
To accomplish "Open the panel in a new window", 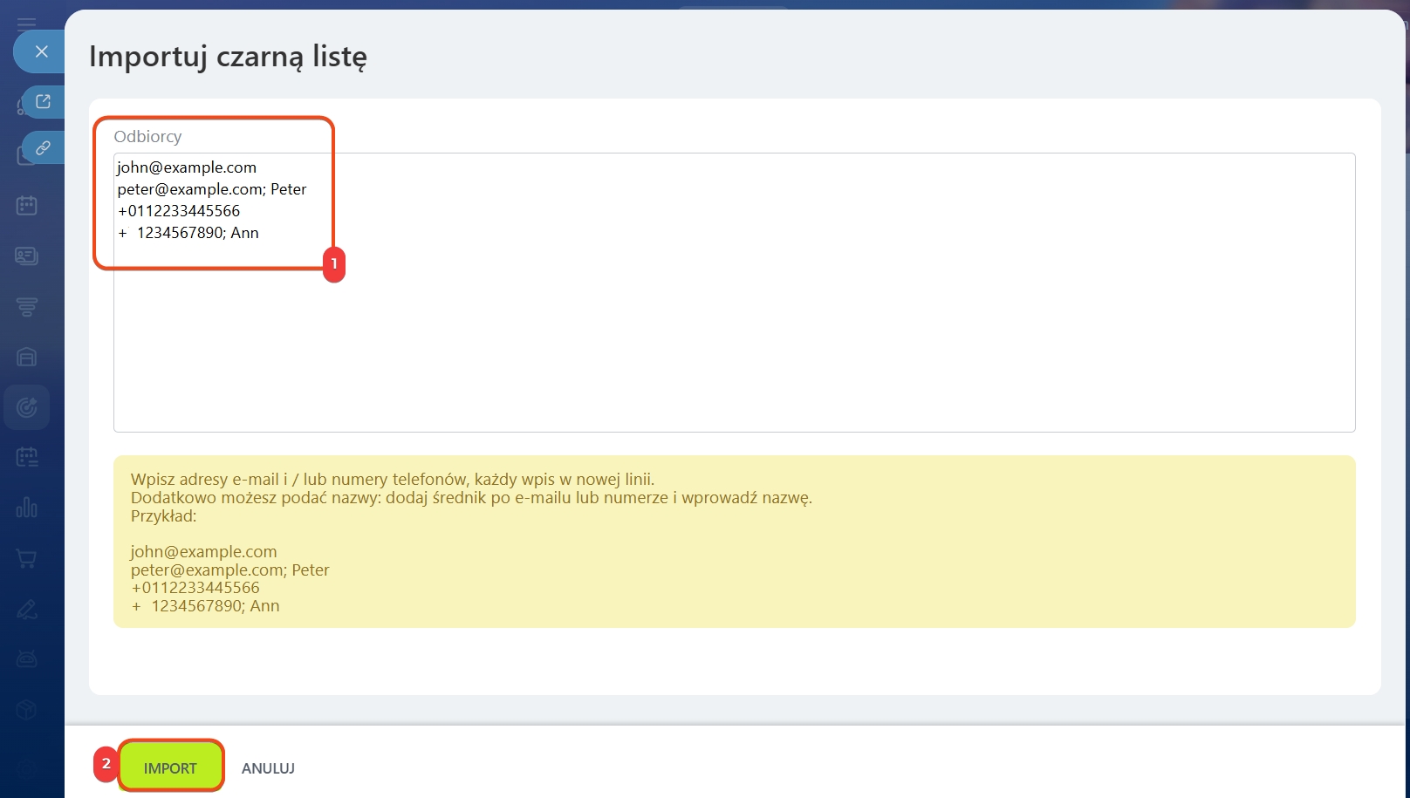I will click(x=43, y=101).
